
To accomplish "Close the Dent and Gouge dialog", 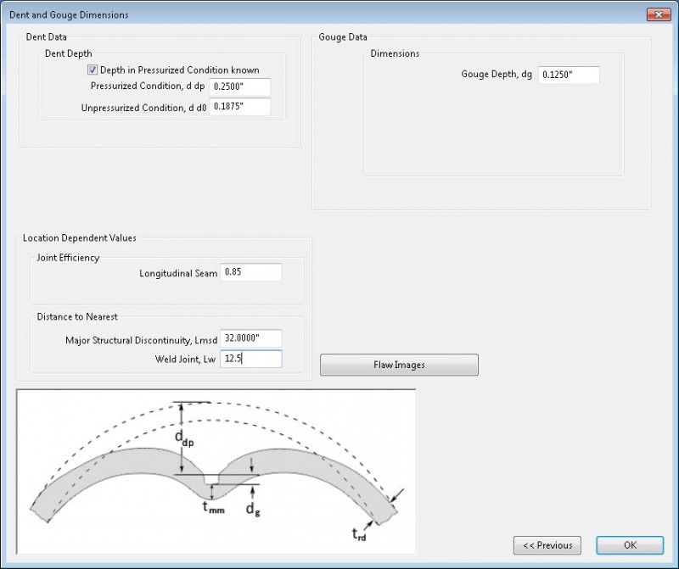I will coord(659,14).
